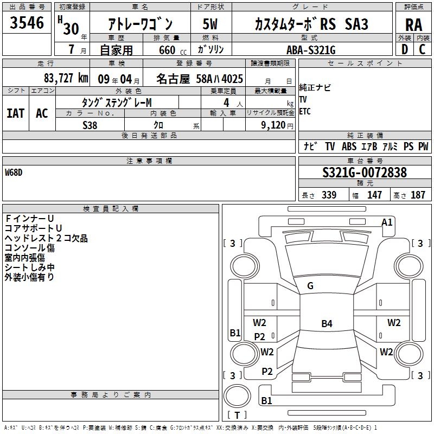Click the 評価点 header

(413, 7)
